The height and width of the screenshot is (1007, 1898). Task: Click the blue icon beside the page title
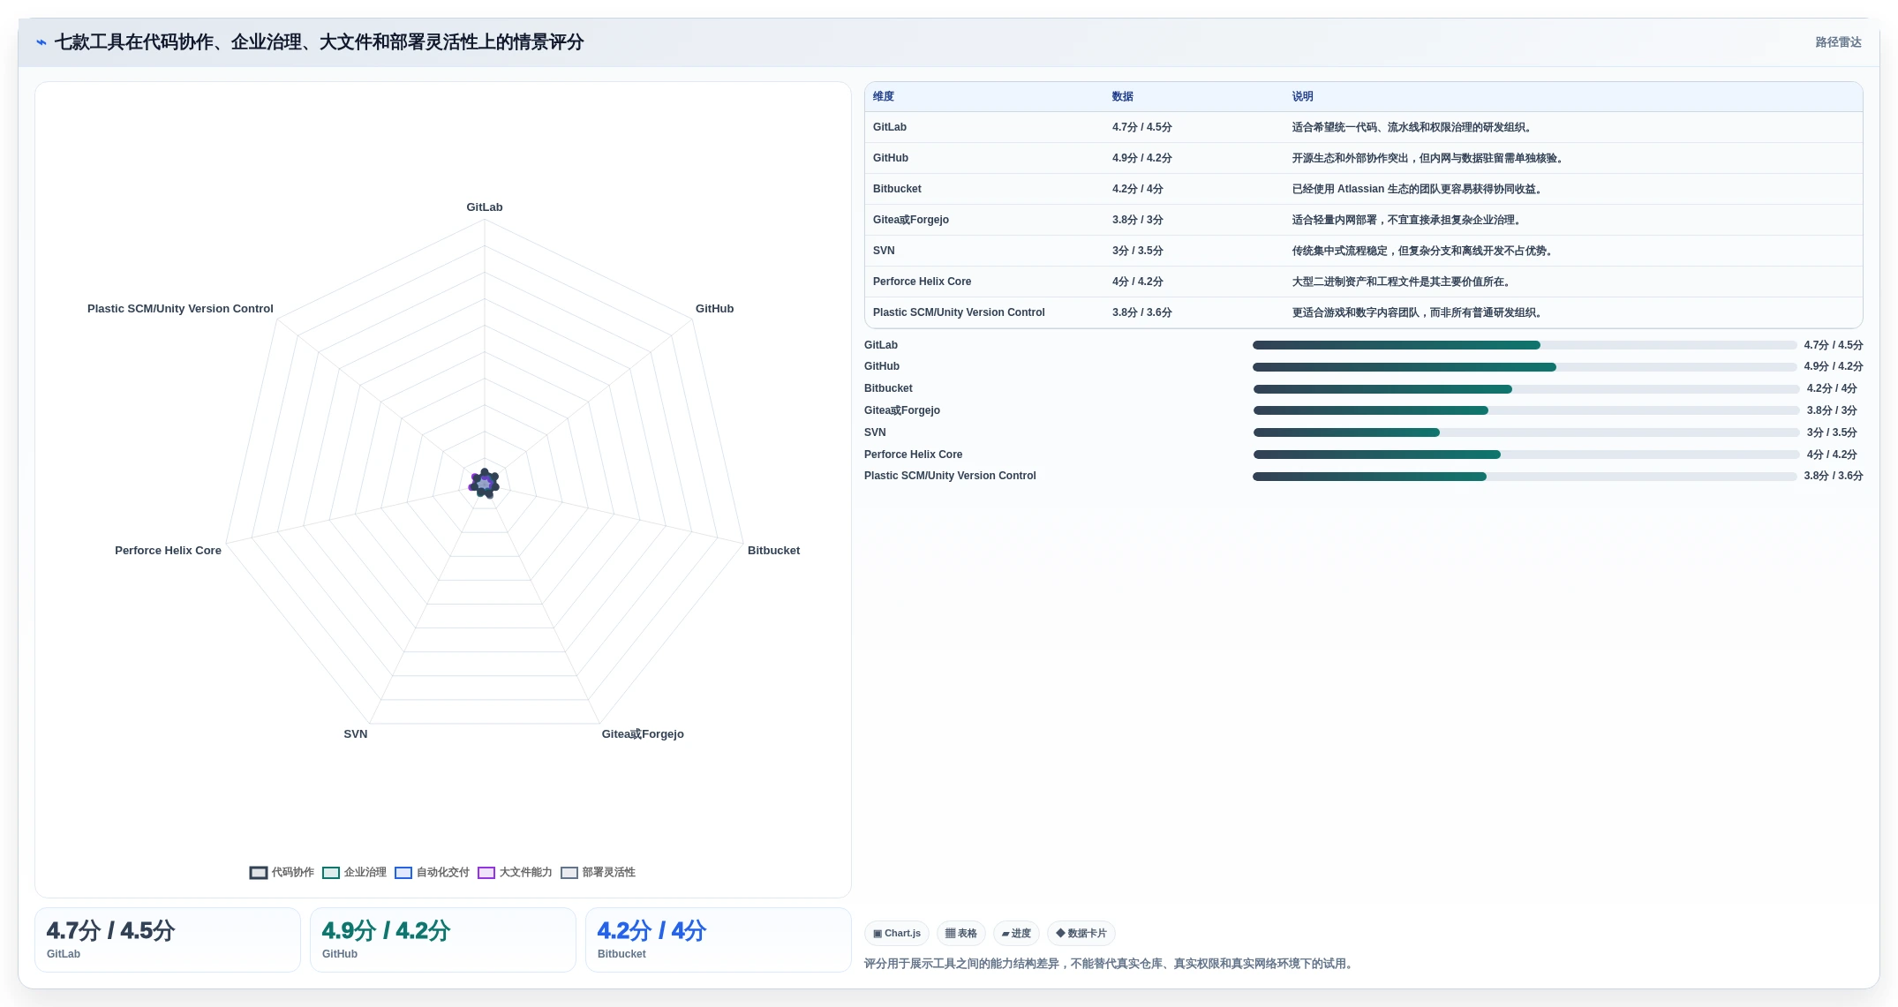point(41,42)
